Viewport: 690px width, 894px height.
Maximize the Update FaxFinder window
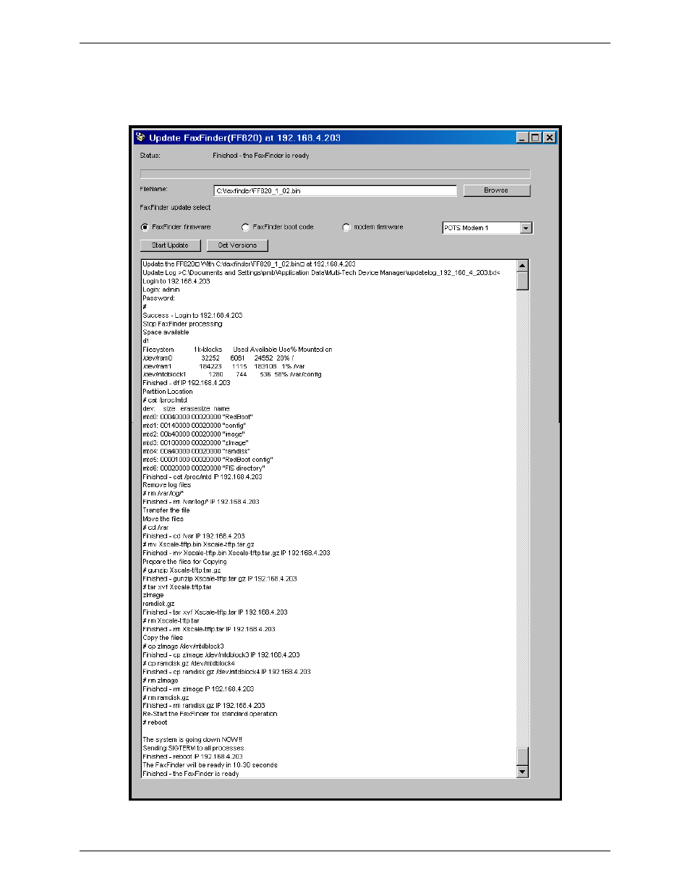click(x=535, y=138)
